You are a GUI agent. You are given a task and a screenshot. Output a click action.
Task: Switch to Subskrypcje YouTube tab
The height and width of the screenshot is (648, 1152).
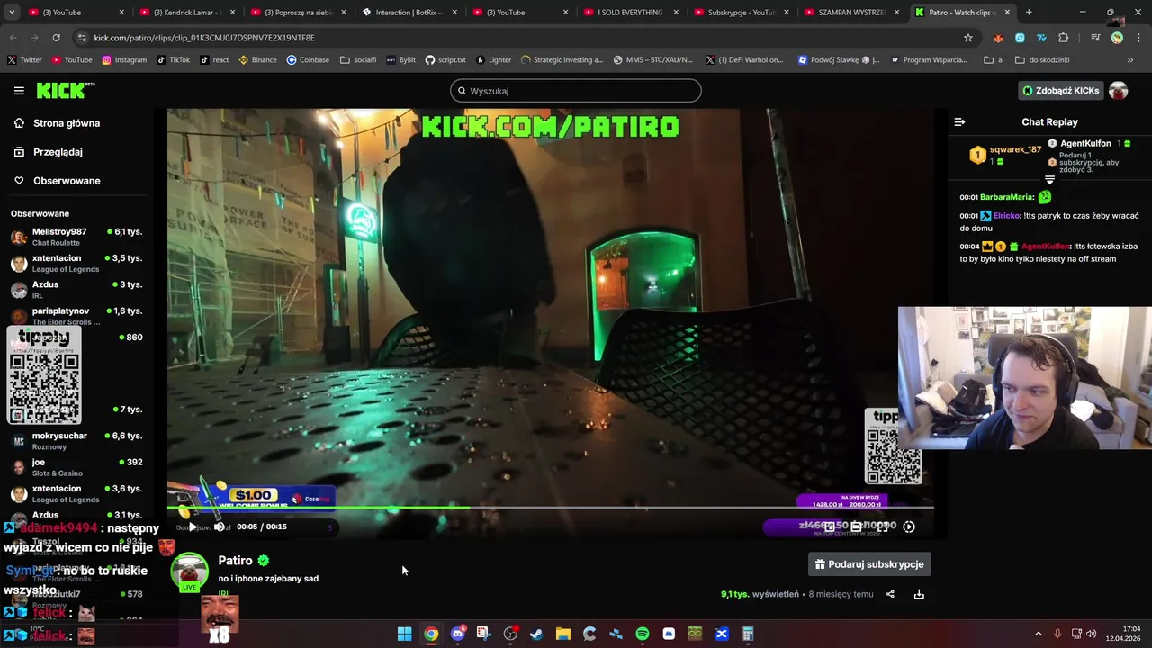741,13
